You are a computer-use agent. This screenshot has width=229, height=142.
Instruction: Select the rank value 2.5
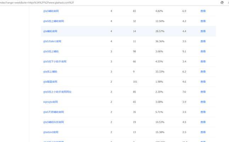(x=184, y=132)
